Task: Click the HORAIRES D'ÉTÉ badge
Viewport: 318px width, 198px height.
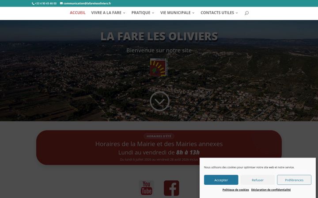Action: [x=159, y=136]
